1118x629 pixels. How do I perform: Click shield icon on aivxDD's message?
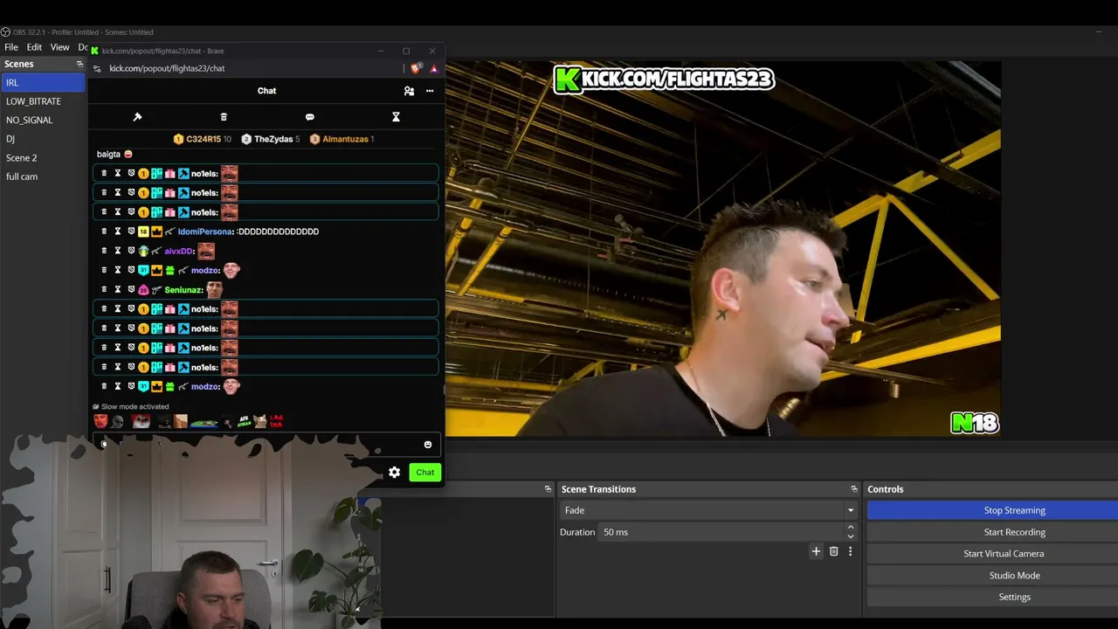[x=131, y=251]
